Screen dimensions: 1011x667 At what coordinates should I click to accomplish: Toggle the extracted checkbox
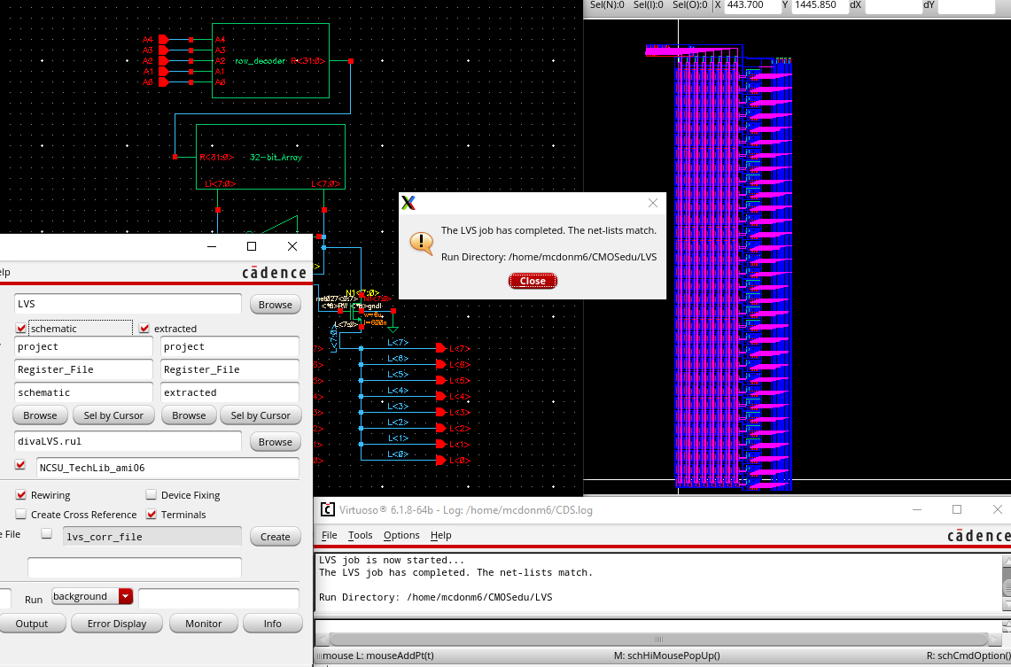(145, 329)
